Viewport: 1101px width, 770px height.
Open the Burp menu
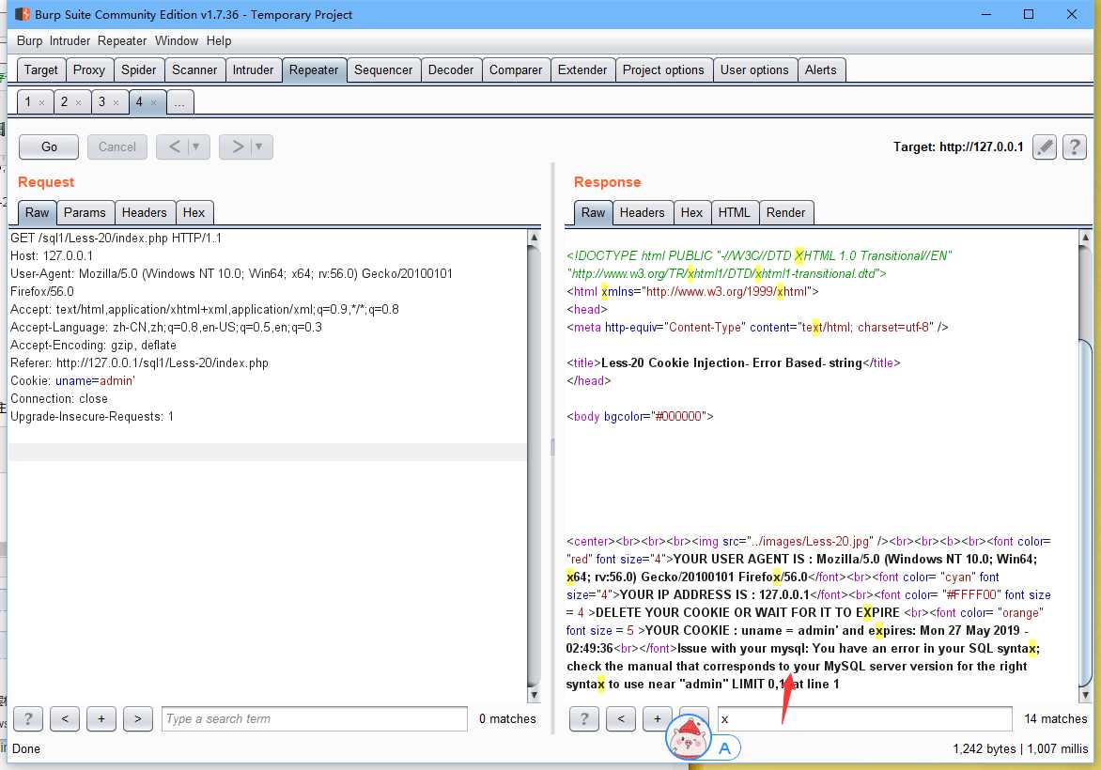pos(29,40)
